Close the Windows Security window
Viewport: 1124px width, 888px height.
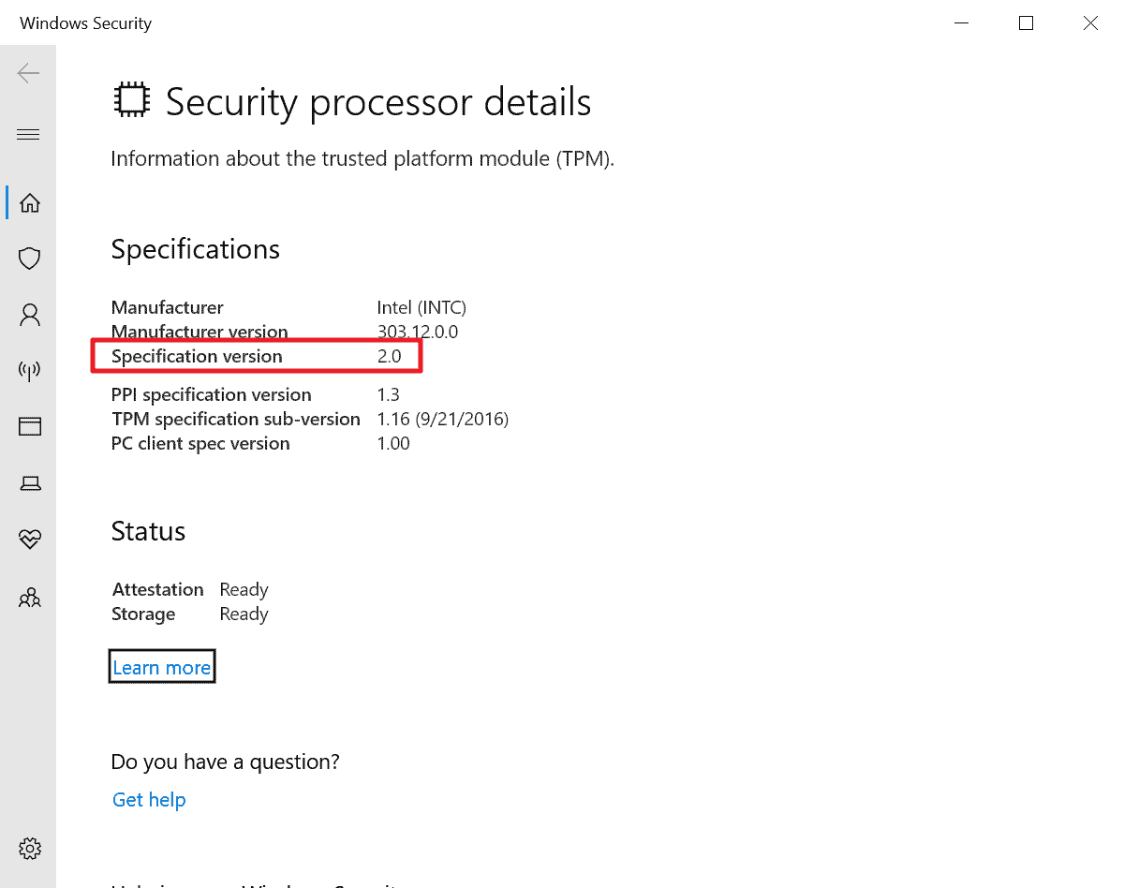click(1090, 23)
